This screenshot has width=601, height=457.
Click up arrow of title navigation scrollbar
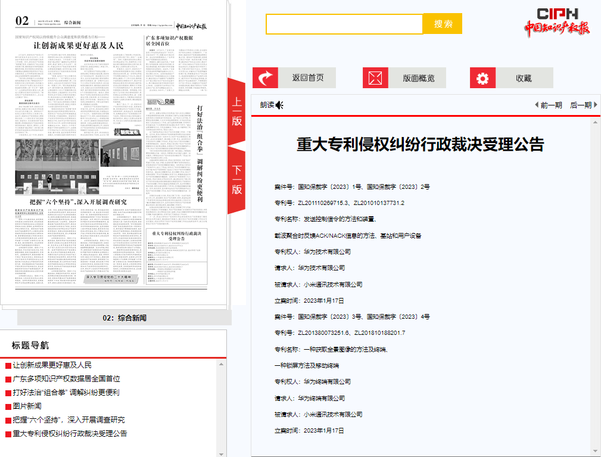pos(221,364)
